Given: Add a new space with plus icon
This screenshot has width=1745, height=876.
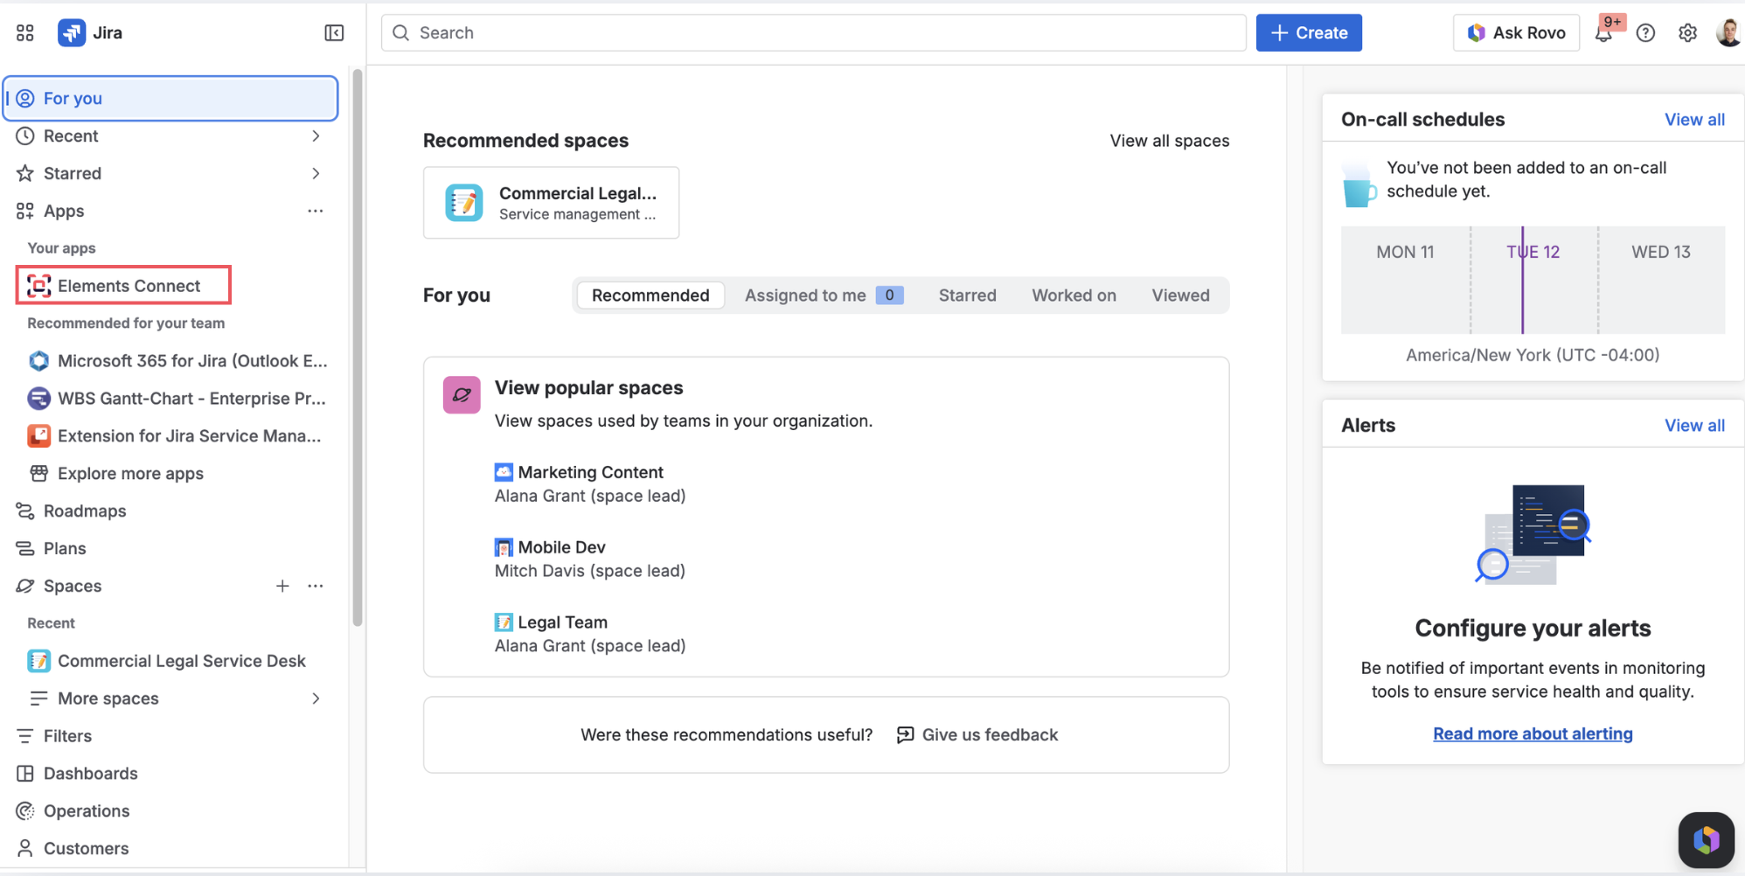Looking at the screenshot, I should tap(282, 586).
